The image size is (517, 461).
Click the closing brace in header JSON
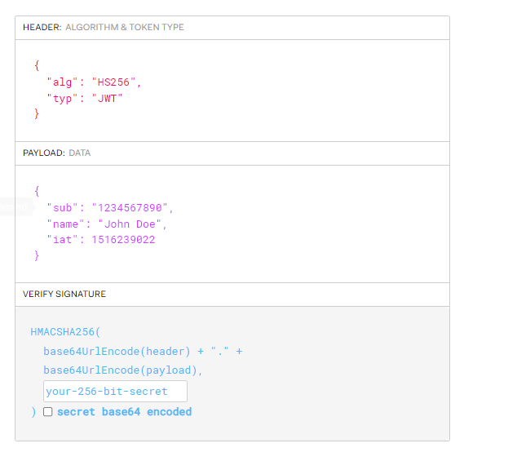pos(37,113)
